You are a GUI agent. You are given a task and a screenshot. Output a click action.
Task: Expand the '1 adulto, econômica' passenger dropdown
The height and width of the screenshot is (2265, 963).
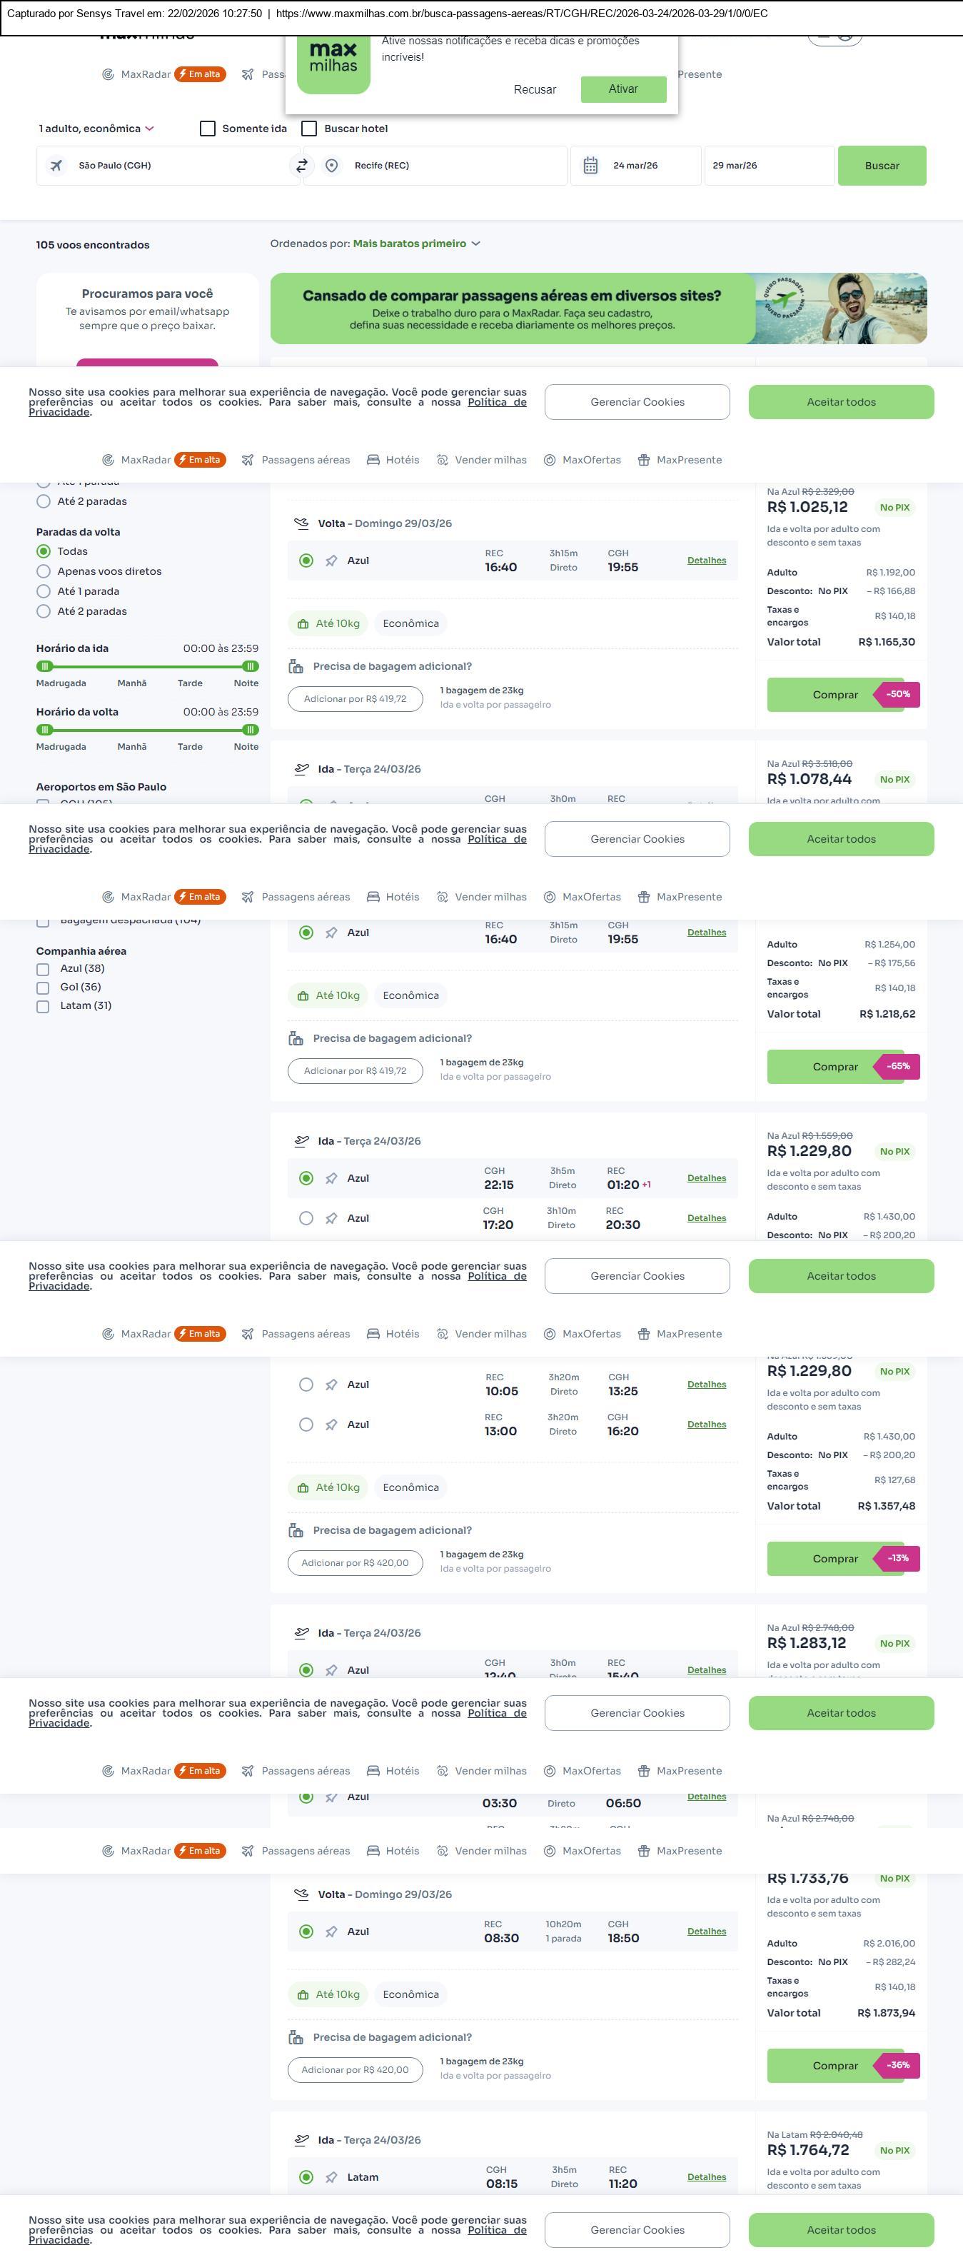pyautogui.click(x=96, y=129)
